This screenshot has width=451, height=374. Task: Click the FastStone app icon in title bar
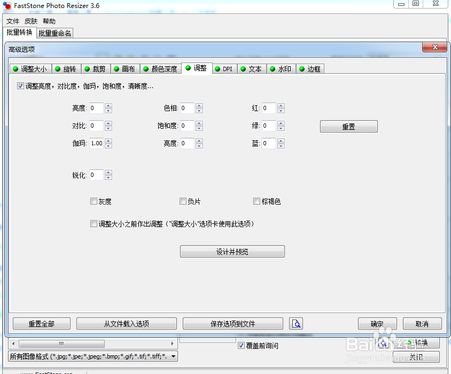pos(6,5)
